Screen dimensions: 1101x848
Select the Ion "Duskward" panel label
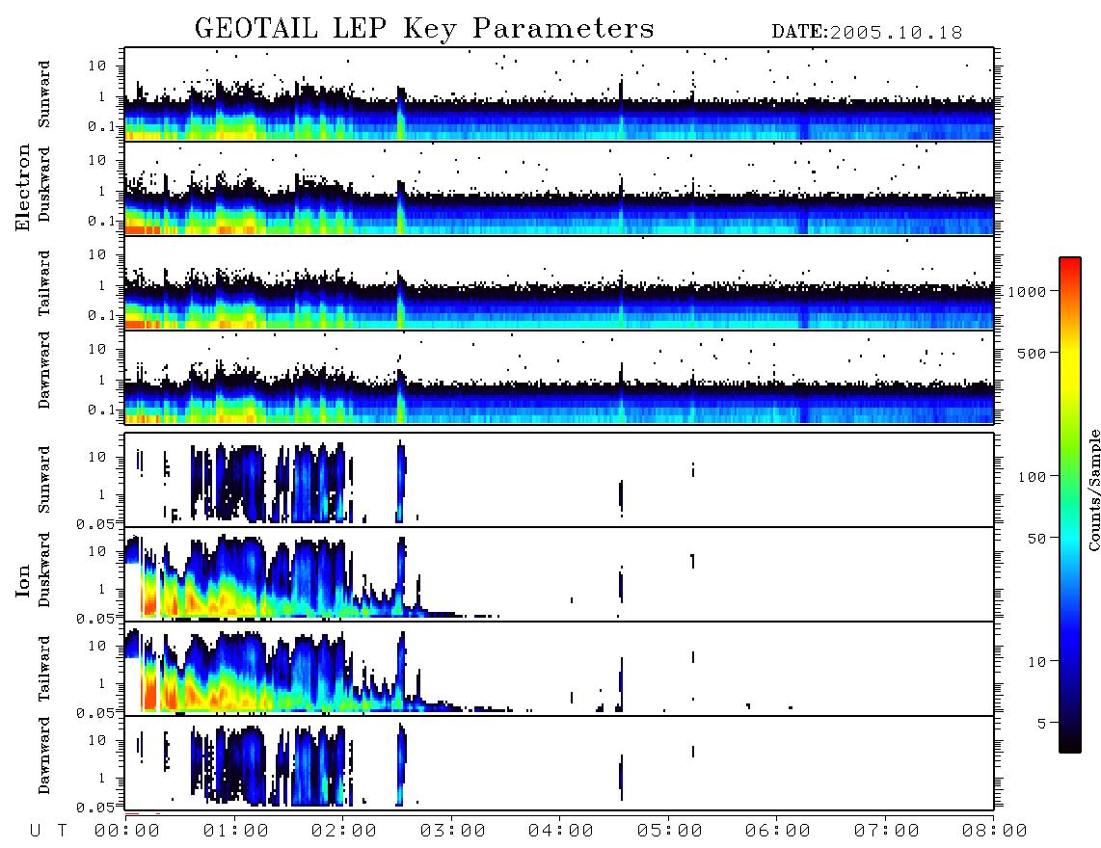44,570
